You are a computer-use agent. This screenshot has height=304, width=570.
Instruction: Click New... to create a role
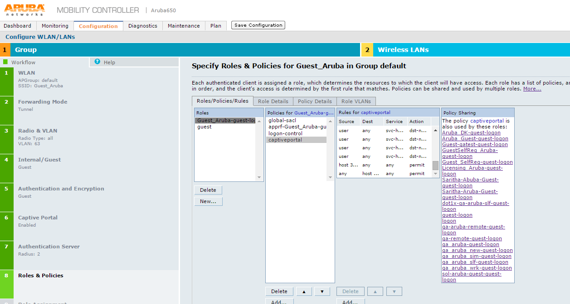point(208,201)
